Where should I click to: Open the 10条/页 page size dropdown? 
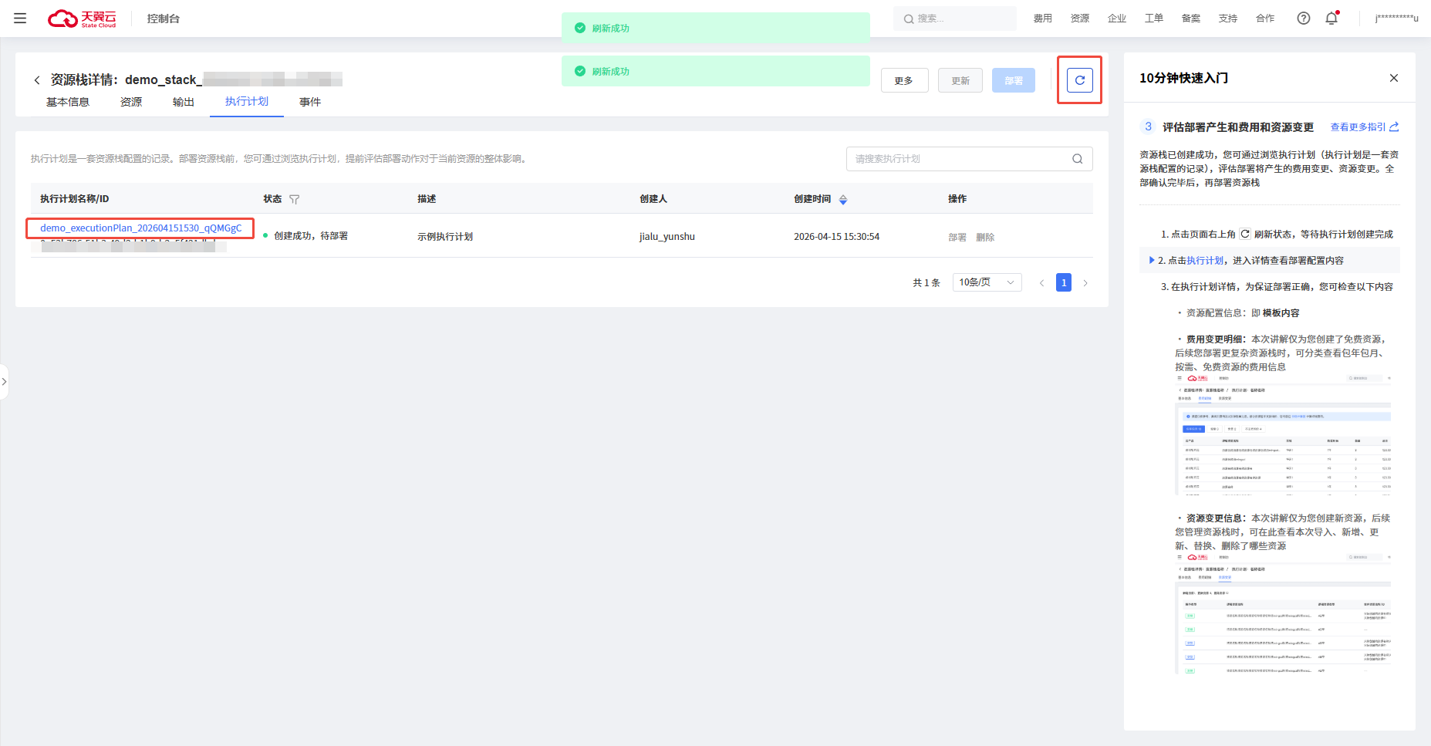[x=987, y=282]
